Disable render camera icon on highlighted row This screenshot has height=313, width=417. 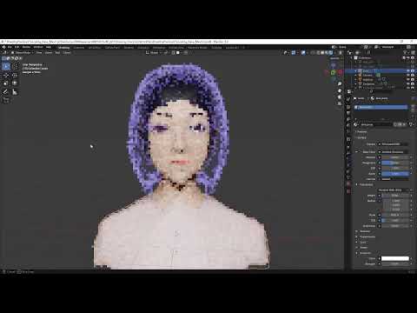(413, 70)
